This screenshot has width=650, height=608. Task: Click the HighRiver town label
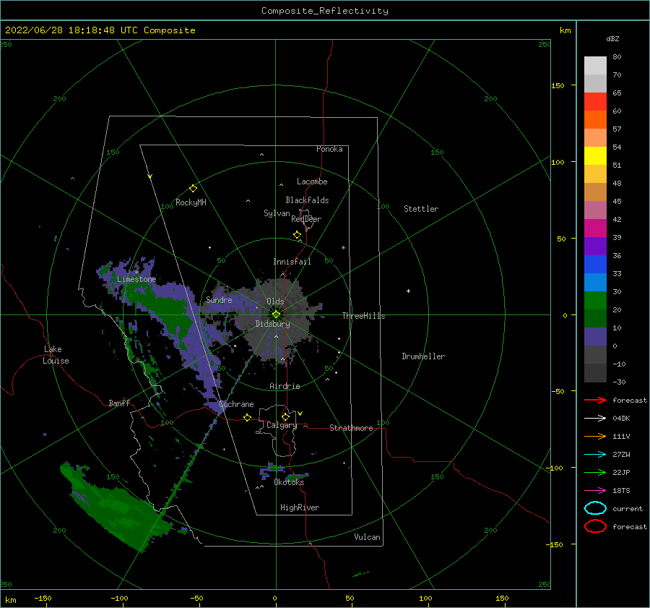point(300,508)
